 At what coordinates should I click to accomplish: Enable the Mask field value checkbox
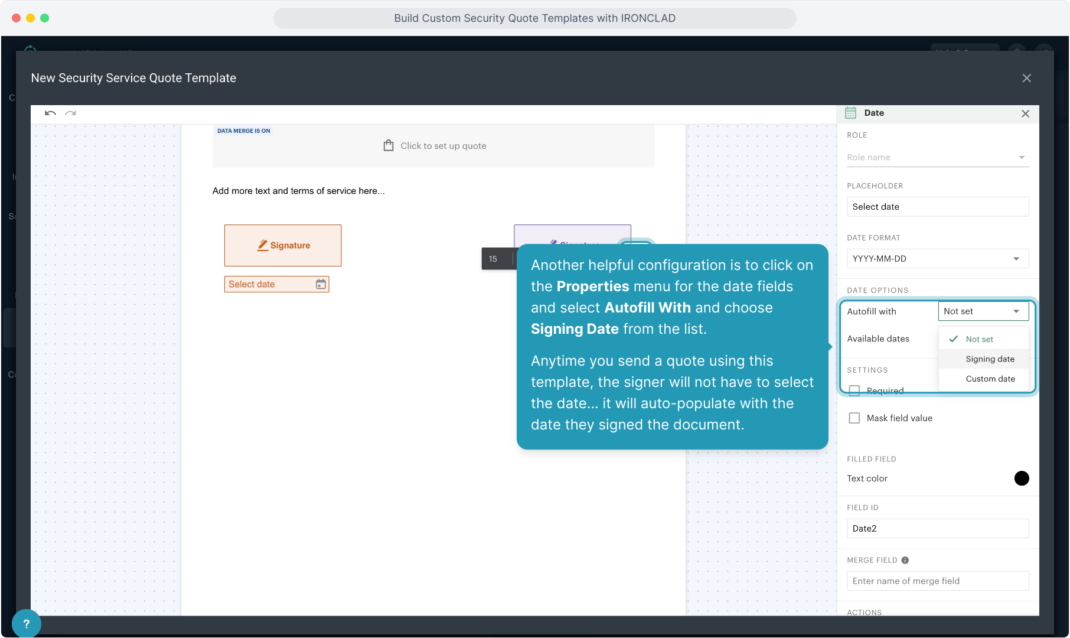click(x=854, y=418)
